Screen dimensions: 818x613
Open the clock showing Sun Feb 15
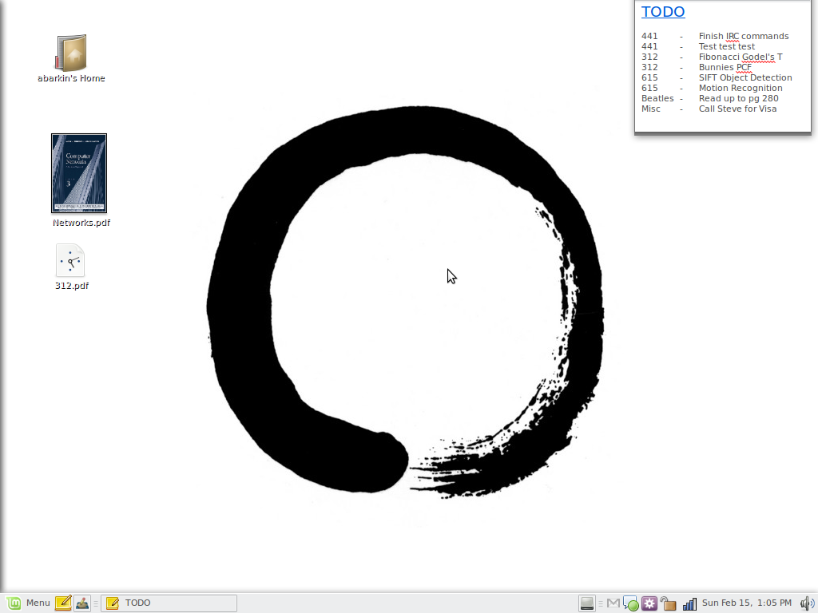click(x=747, y=603)
